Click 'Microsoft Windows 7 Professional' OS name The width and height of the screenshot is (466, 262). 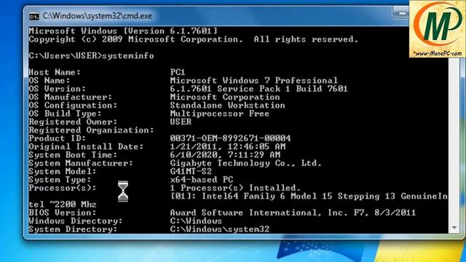254,81
